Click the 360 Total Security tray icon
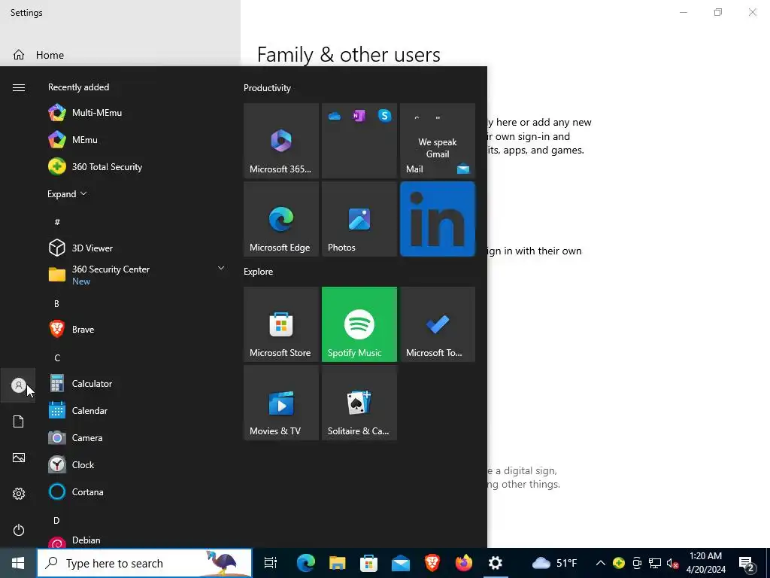 point(619,563)
